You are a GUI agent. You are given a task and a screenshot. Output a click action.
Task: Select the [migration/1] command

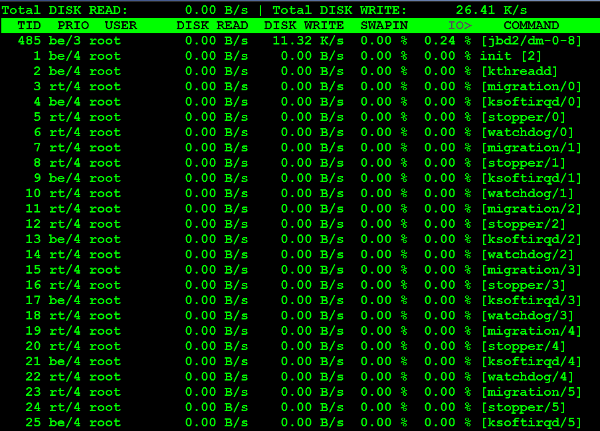point(532,147)
